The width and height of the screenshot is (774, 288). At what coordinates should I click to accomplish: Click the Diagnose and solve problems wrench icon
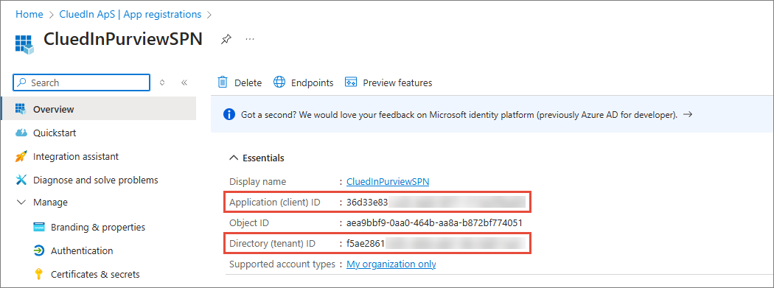point(21,180)
